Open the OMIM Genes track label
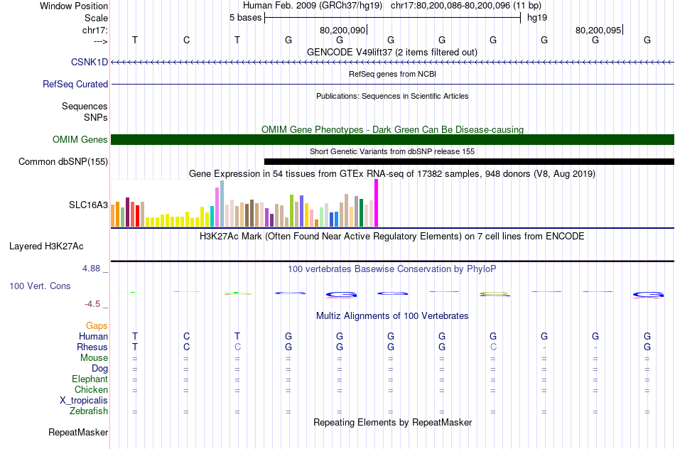The height and width of the screenshot is (449, 675). (x=80, y=139)
